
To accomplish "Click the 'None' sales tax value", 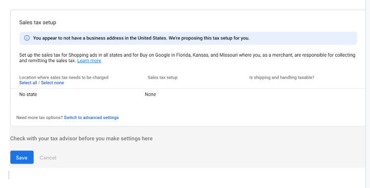I will click(x=150, y=94).
